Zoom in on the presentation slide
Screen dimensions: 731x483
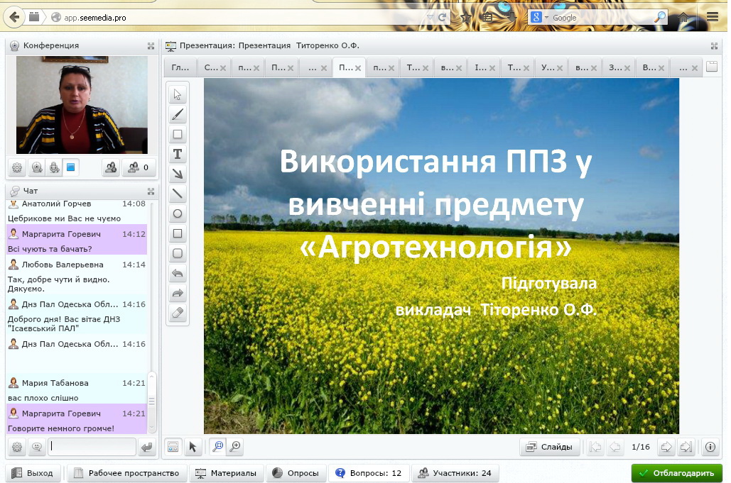click(x=234, y=447)
